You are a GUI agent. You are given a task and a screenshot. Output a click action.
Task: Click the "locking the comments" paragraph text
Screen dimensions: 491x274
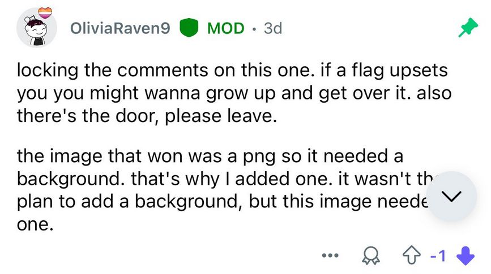(x=234, y=93)
